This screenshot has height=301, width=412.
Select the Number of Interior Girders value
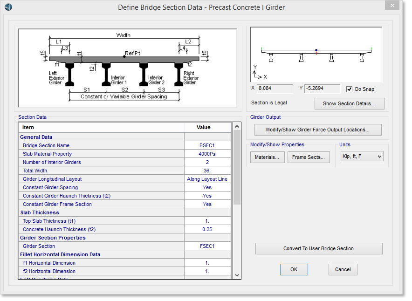pos(207,162)
